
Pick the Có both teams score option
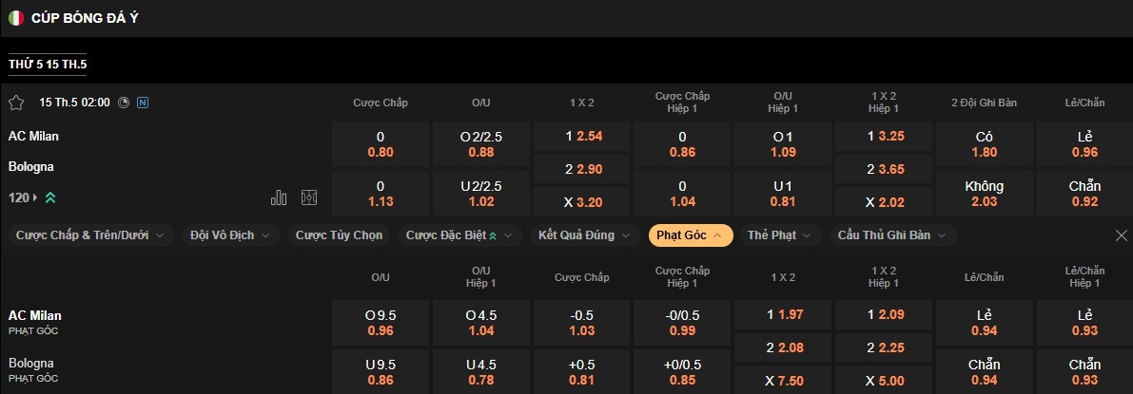coord(985,143)
